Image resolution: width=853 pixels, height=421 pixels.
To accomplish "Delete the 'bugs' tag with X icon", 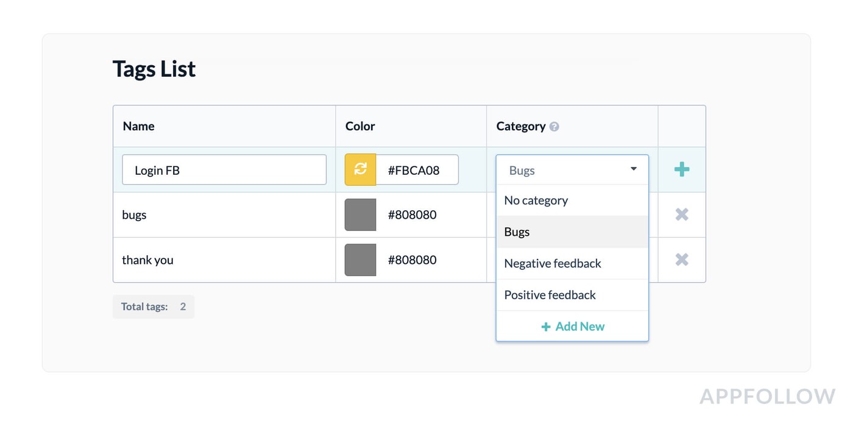I will point(682,214).
